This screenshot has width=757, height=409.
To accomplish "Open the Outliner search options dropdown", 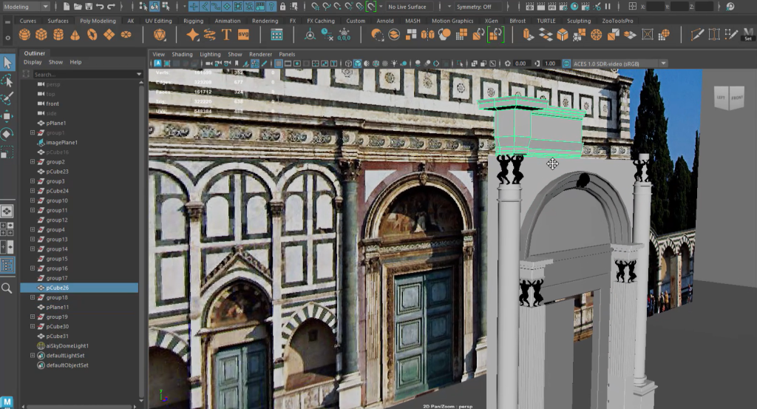I will (139, 75).
